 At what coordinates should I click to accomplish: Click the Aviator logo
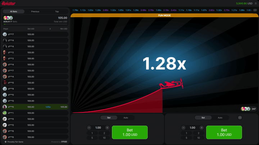tap(8, 4)
